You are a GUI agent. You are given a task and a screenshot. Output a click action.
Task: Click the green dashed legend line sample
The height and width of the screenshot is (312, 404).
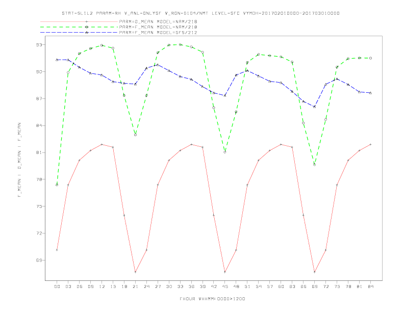[x=79, y=27]
